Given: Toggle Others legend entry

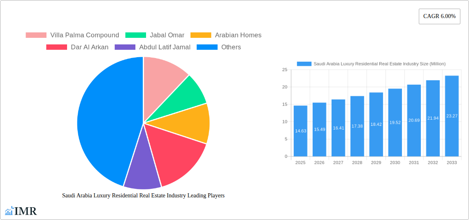Looking at the screenshot, I should pos(231,47).
